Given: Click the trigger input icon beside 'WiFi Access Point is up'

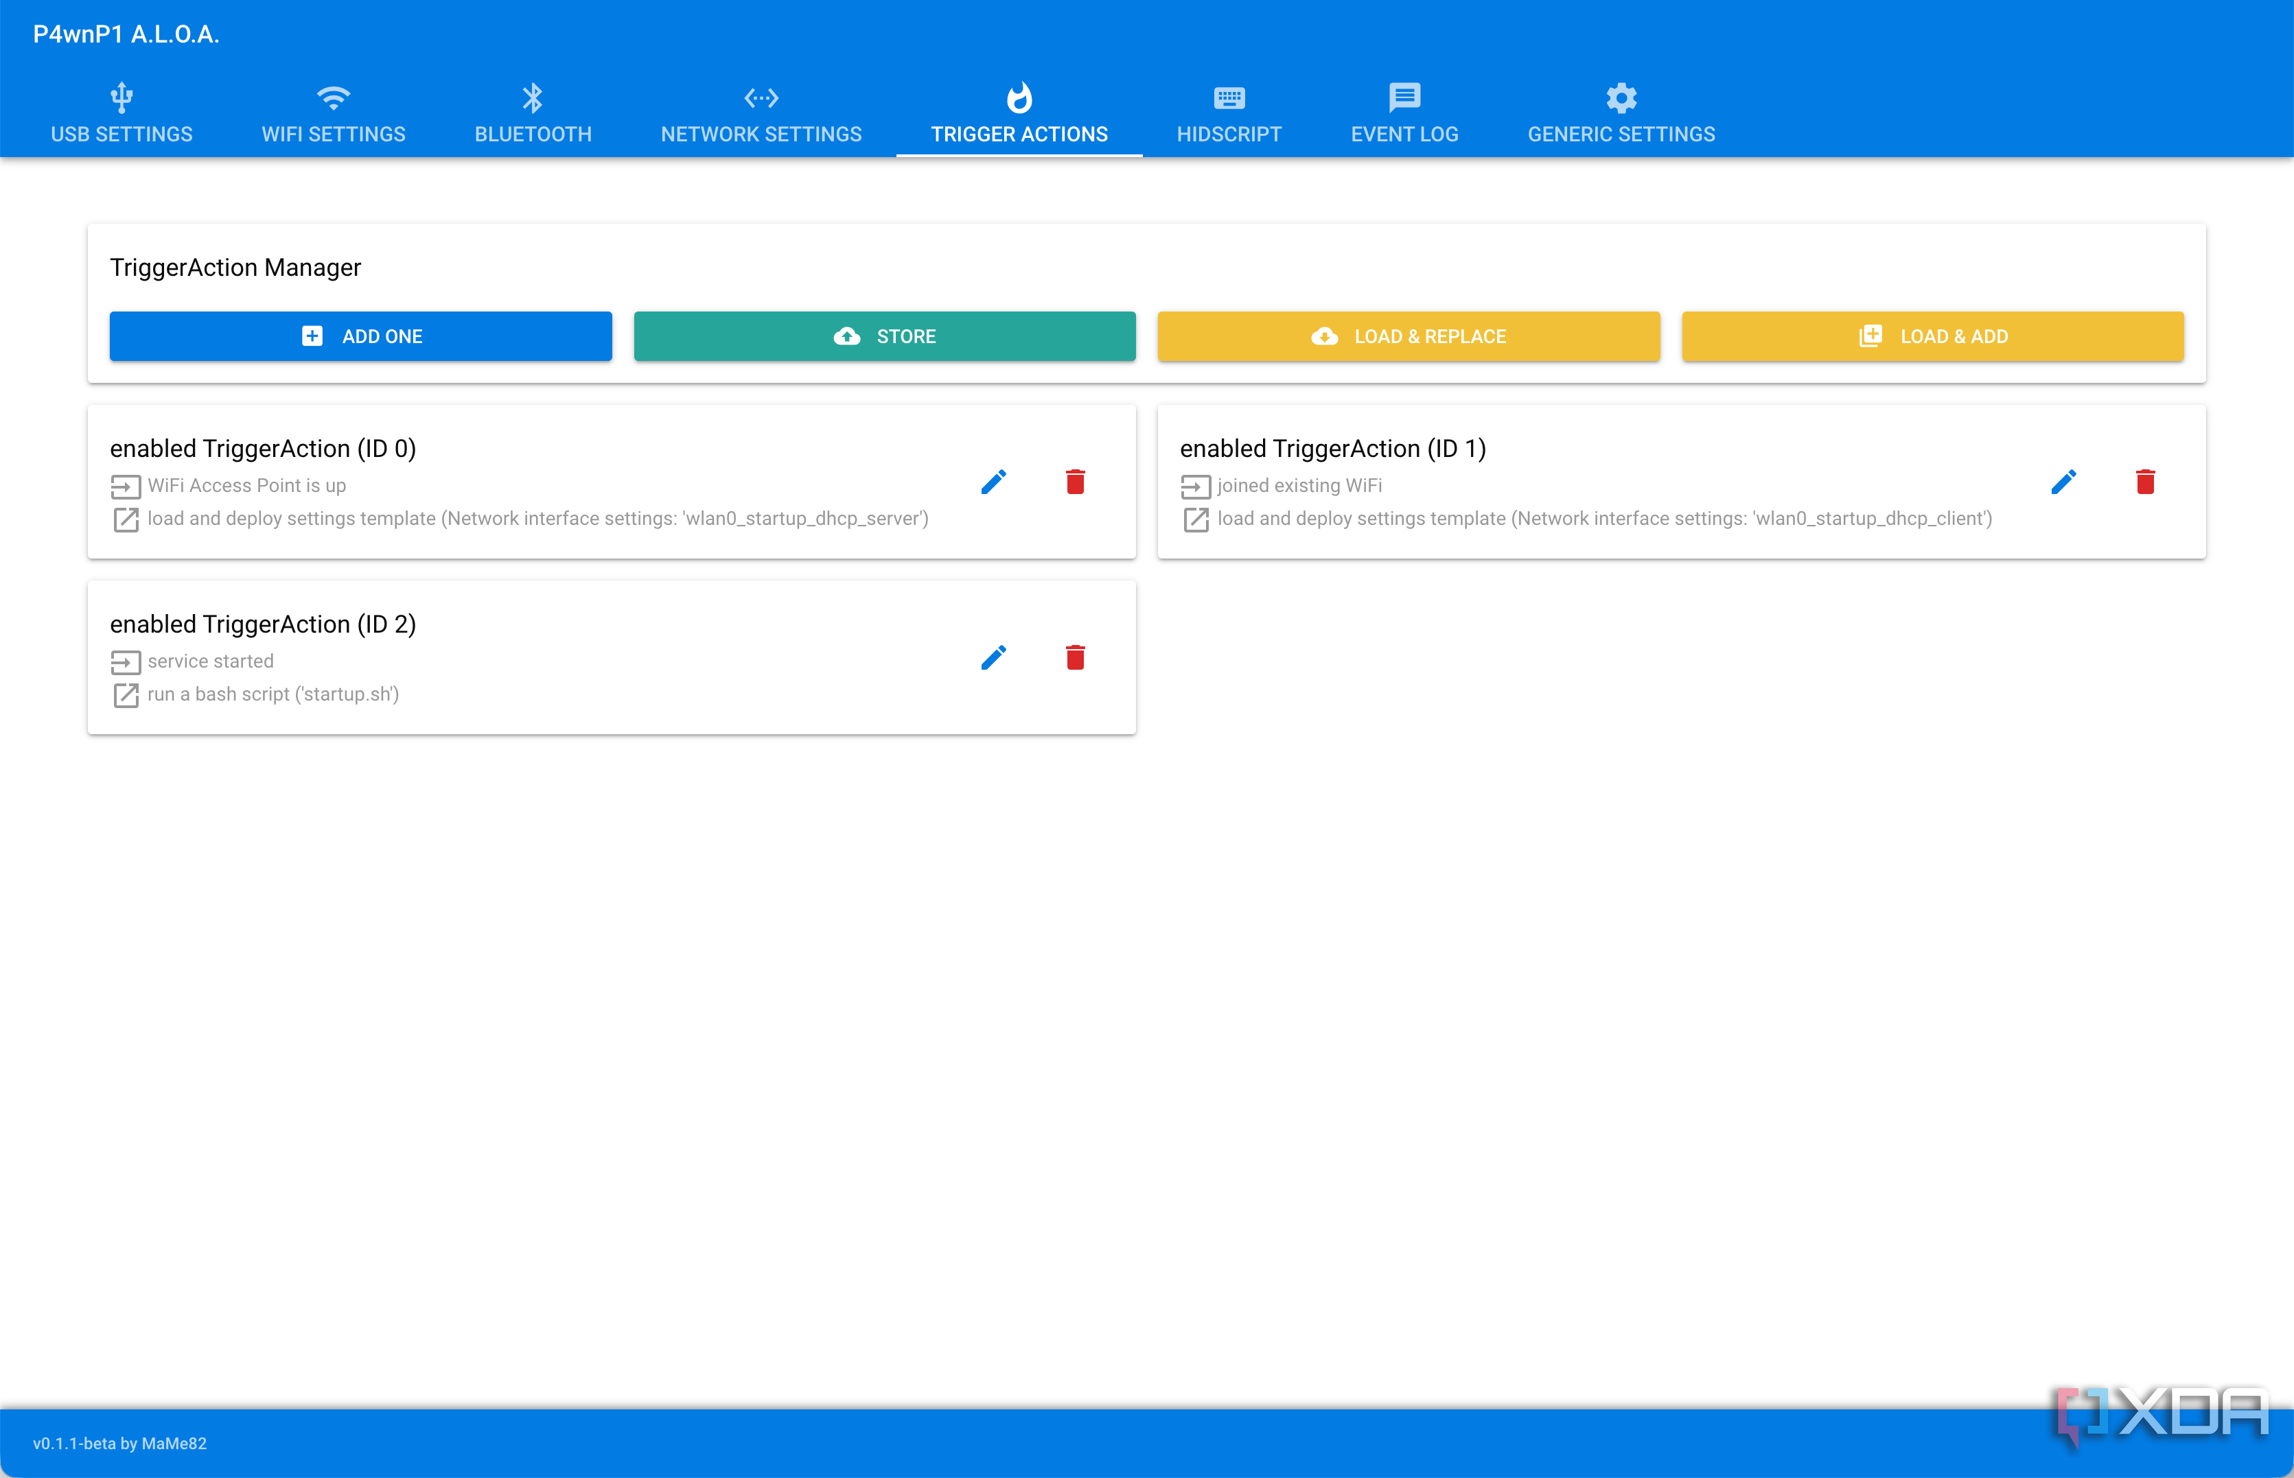Looking at the screenshot, I should 126,486.
